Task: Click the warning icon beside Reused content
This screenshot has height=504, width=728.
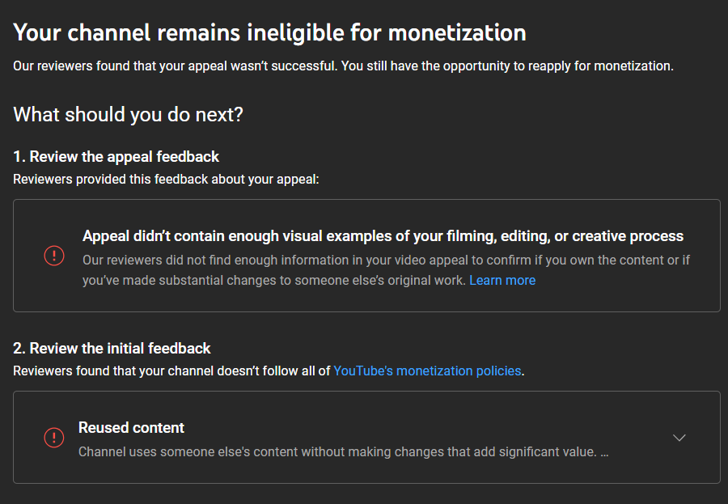Action: click(54, 438)
